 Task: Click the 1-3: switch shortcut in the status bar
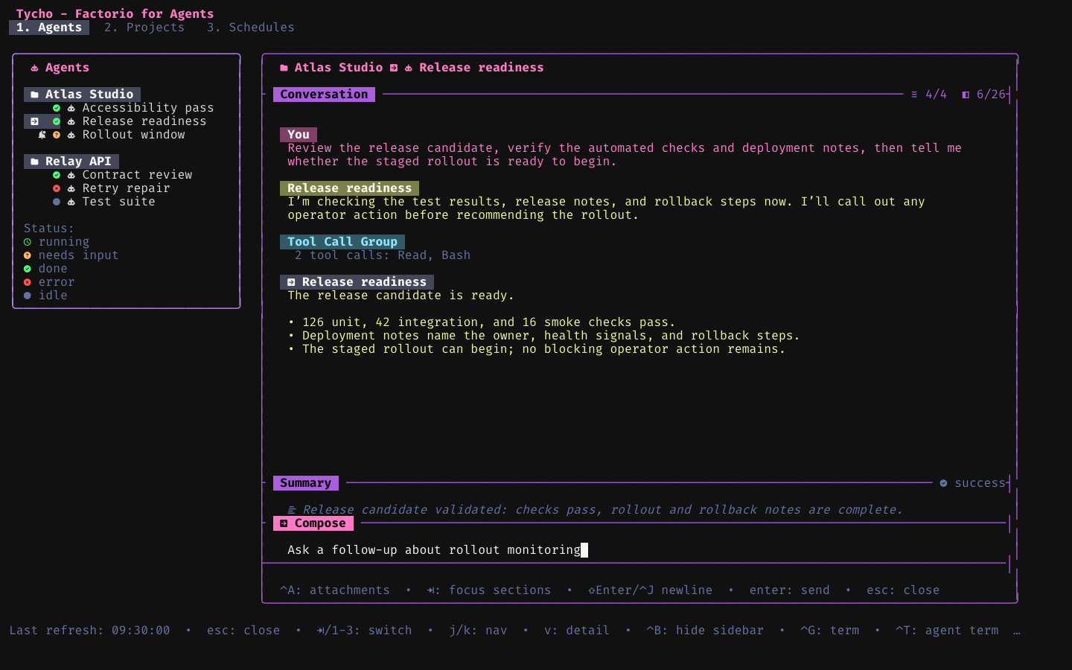(364, 631)
